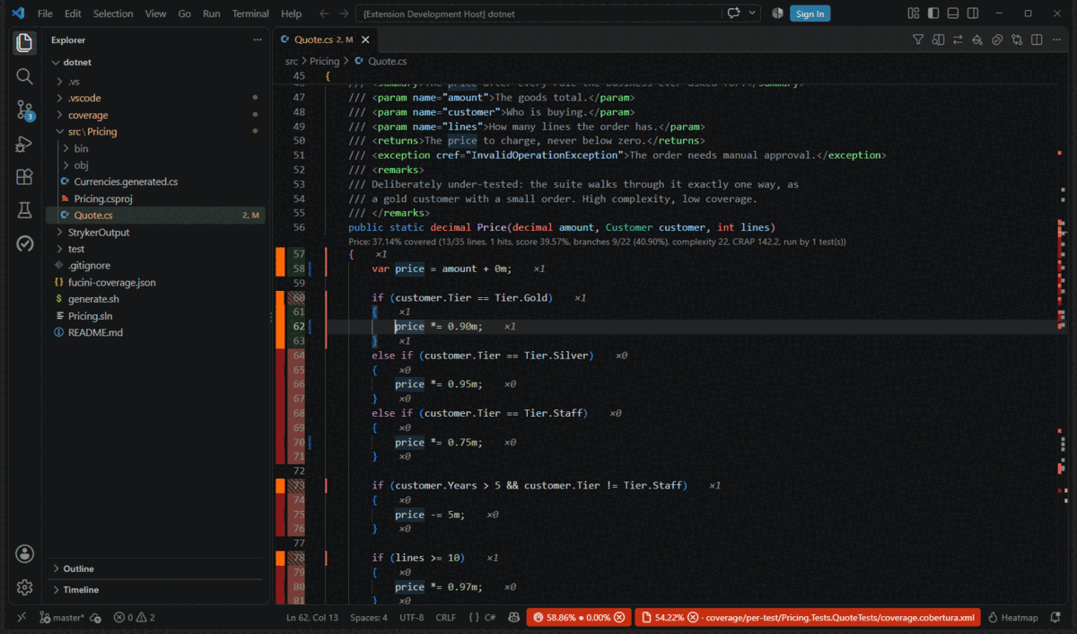Open the chat dropdown arrow in title bar
1077x634 pixels.
click(x=752, y=13)
